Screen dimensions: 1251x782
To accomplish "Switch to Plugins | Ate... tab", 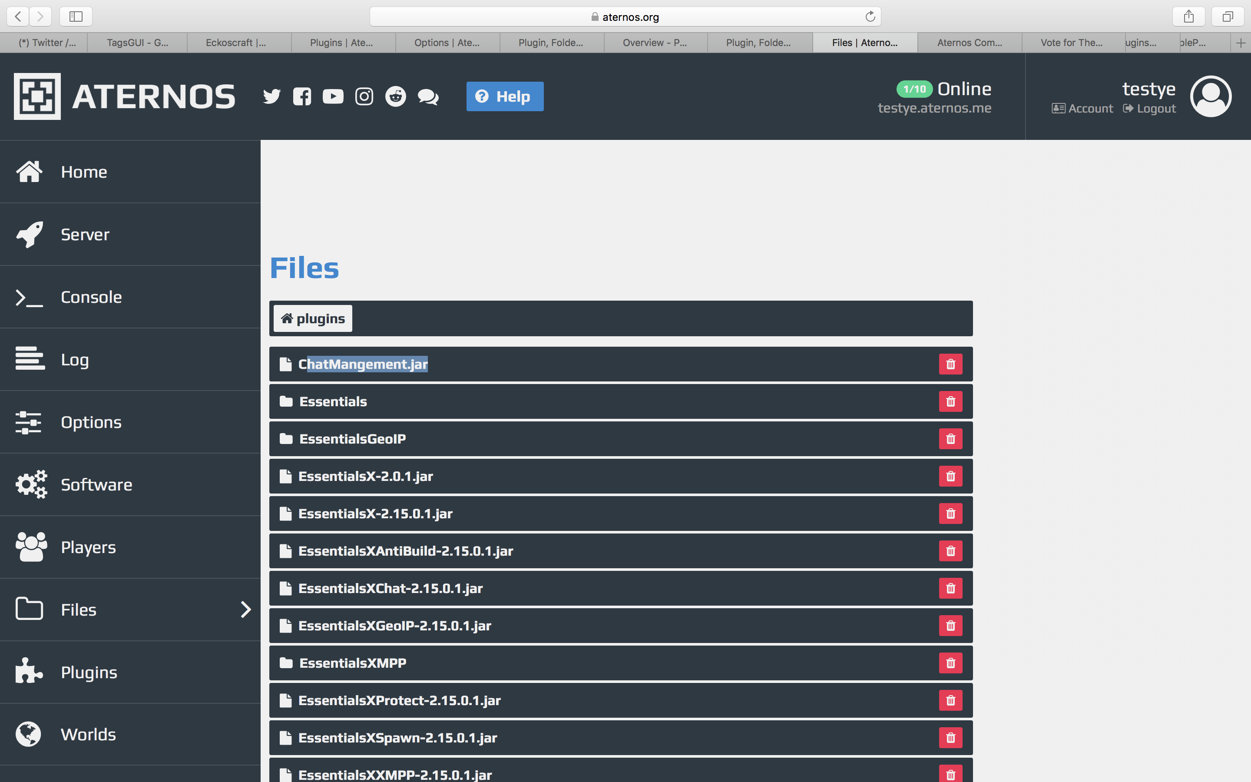I will (344, 43).
